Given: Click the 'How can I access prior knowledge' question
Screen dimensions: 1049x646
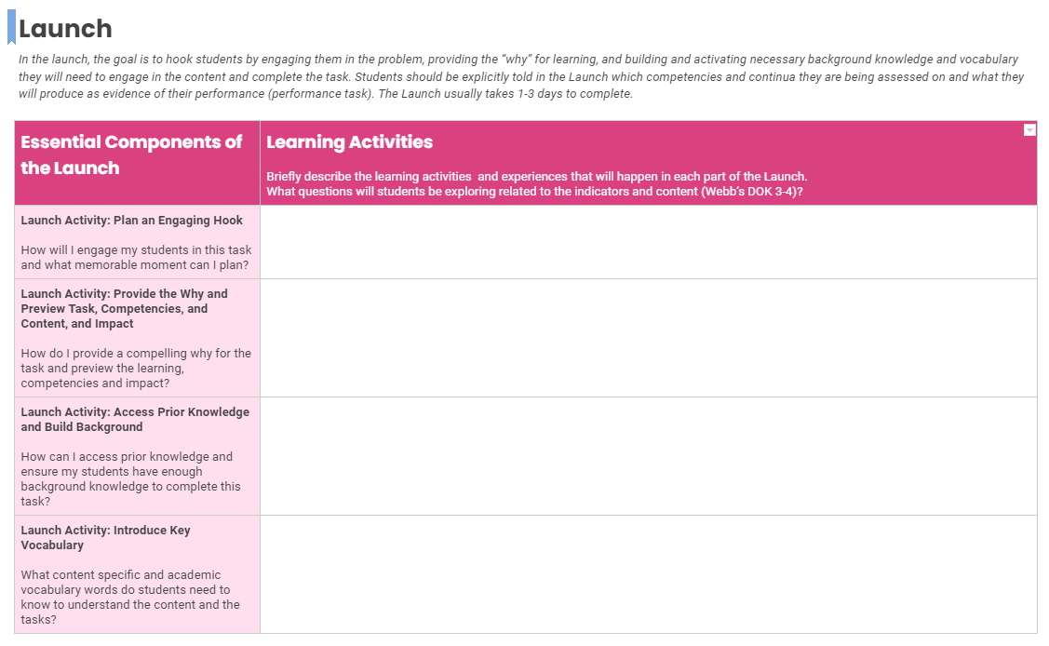Looking at the screenshot, I should click(130, 478).
